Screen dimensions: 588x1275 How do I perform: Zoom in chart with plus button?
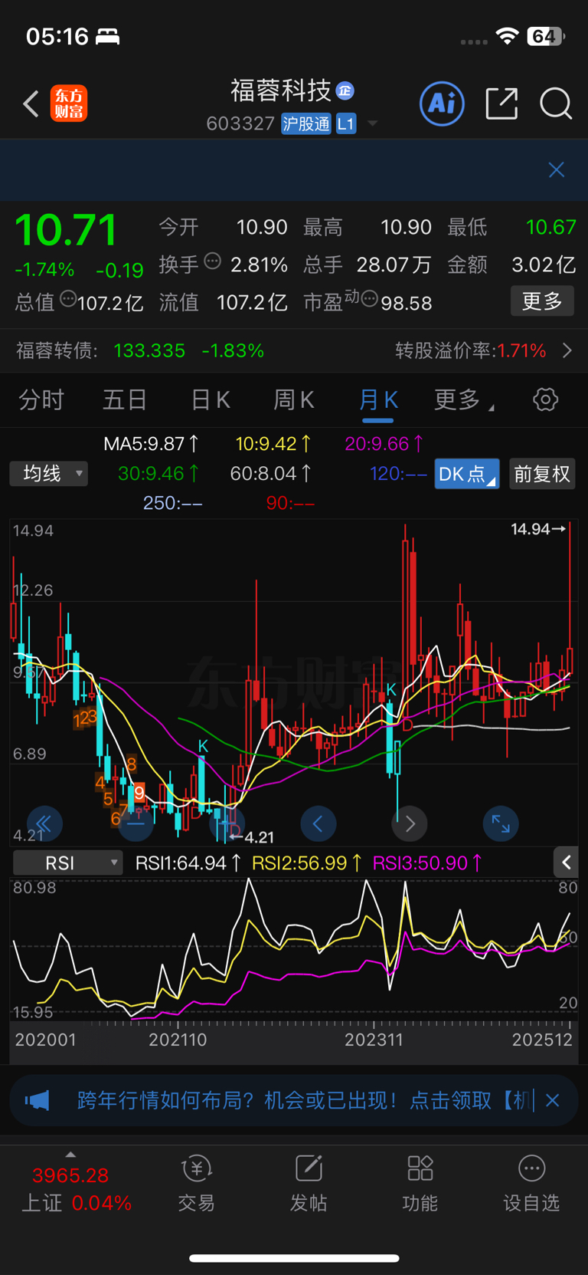coord(227,824)
